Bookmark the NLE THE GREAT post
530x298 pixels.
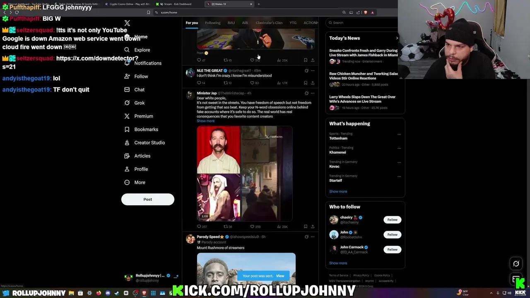[x=306, y=83]
